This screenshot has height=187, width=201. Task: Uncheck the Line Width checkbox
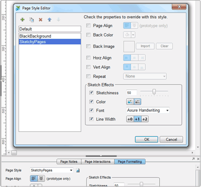[x=91, y=119]
